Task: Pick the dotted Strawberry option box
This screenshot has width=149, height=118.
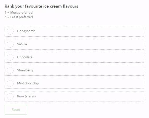Action: 74,70
